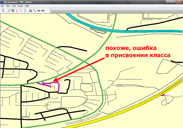
Task: Open the View menu
Action: coord(8,6)
